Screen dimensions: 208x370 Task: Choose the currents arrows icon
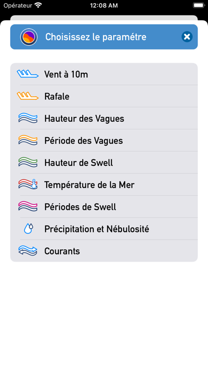pyautogui.click(x=28, y=251)
